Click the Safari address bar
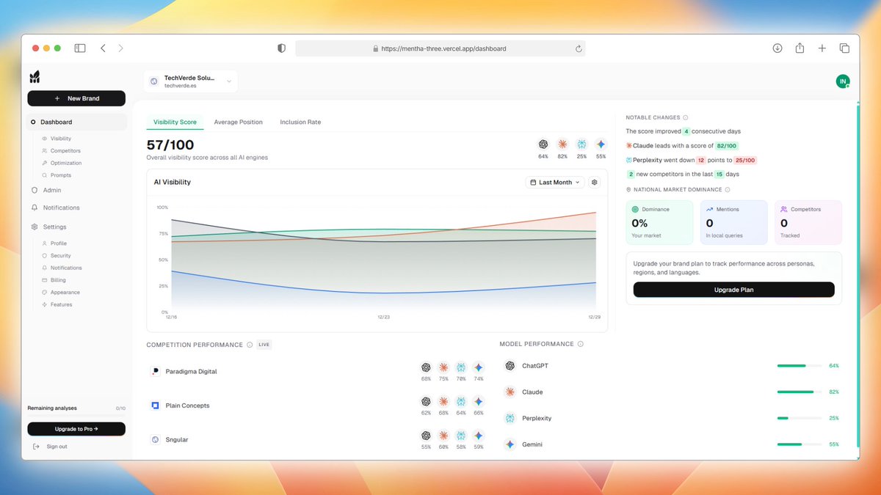881x495 pixels. point(440,48)
